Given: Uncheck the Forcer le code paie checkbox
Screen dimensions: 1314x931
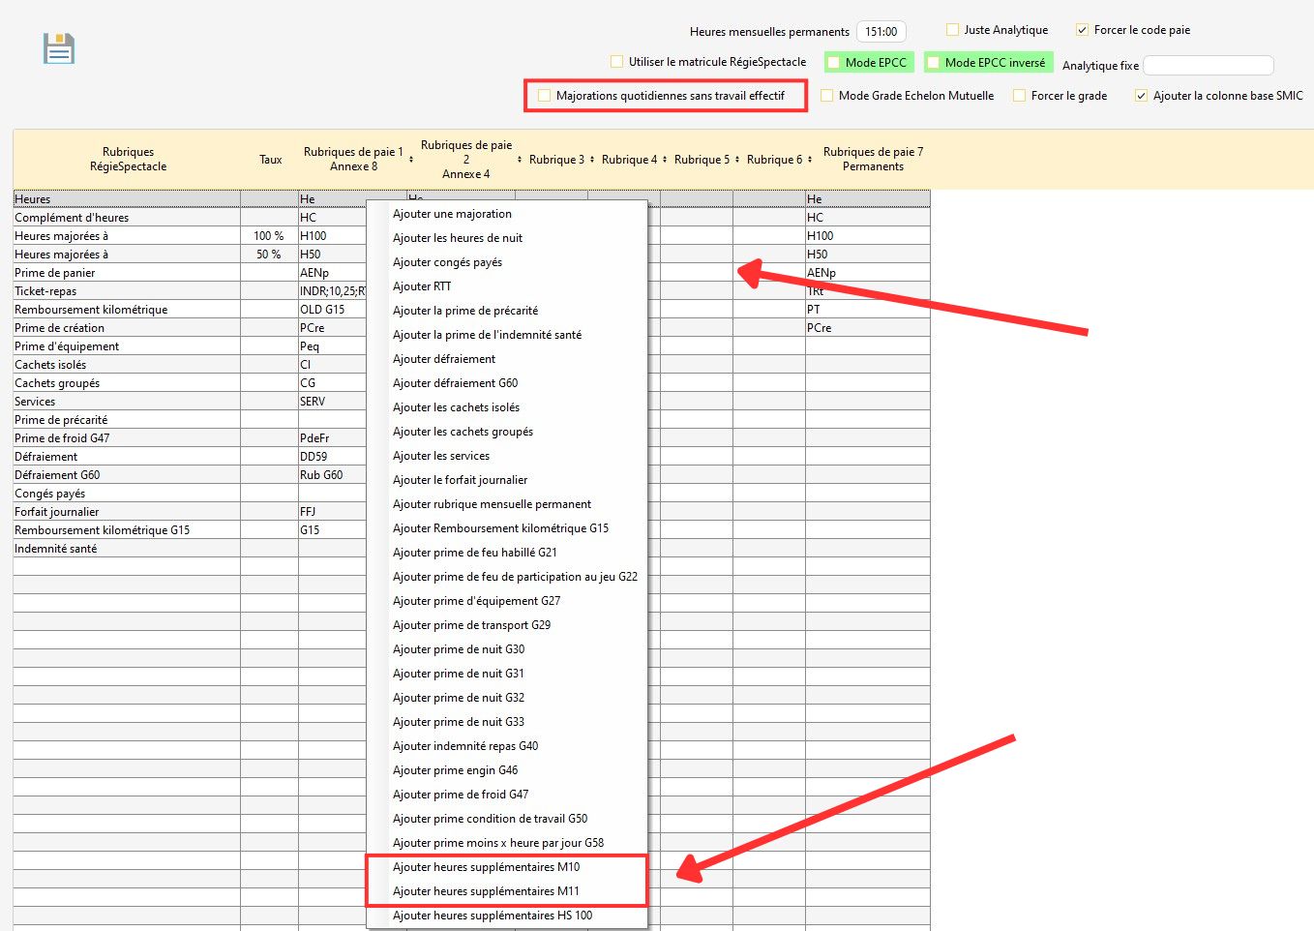Looking at the screenshot, I should (x=1083, y=30).
